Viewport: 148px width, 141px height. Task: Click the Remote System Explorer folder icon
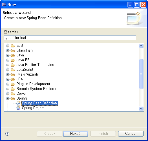[x=13, y=89]
